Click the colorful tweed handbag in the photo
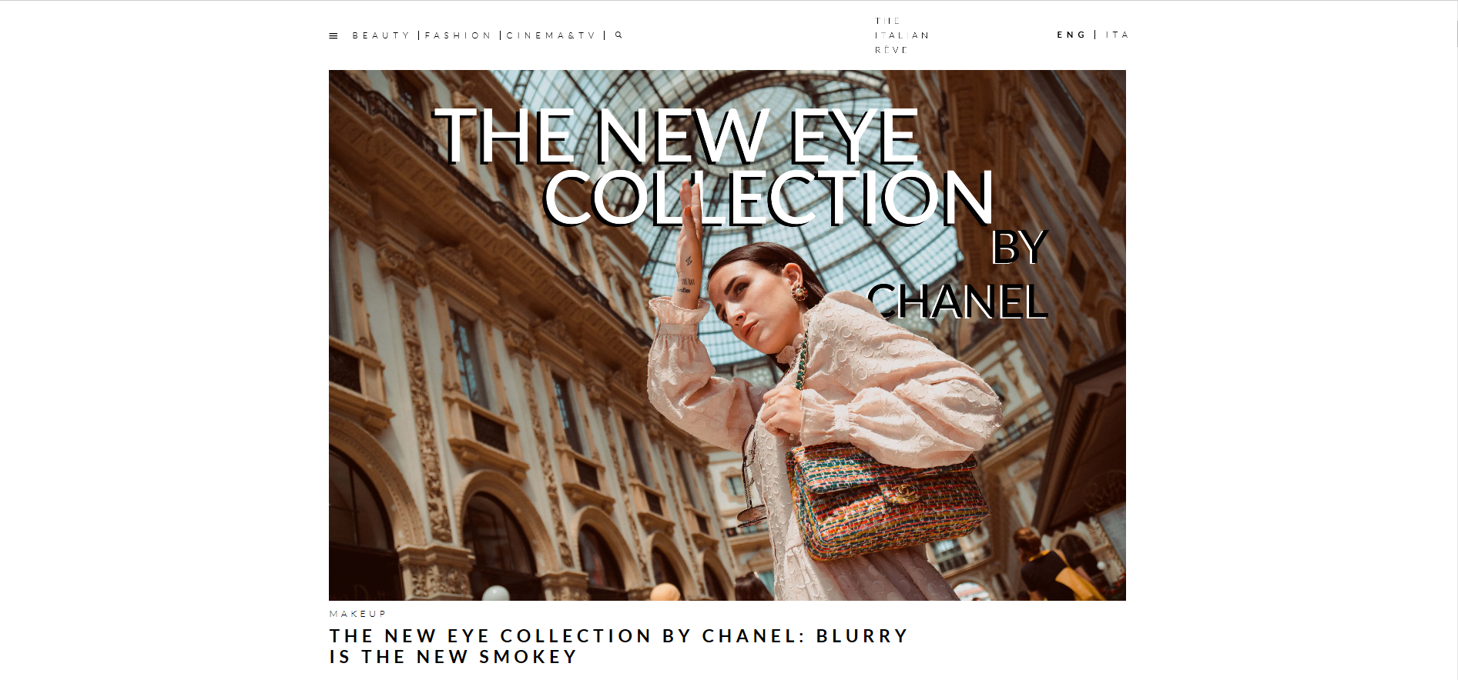The image size is (1458, 680). click(x=887, y=500)
